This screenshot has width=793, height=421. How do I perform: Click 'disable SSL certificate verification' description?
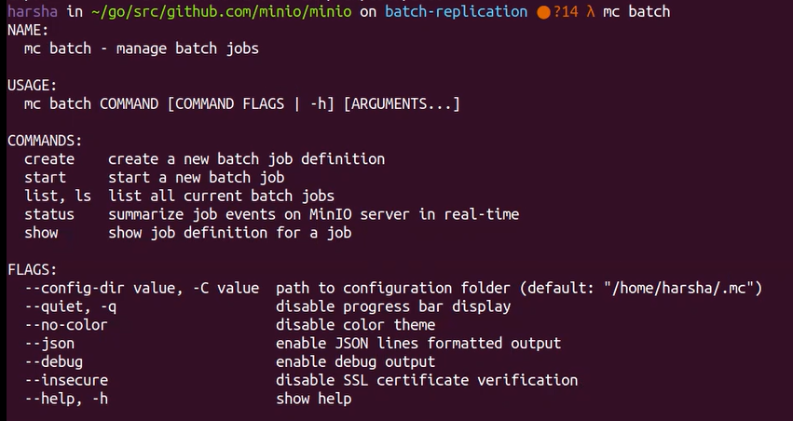click(x=427, y=380)
